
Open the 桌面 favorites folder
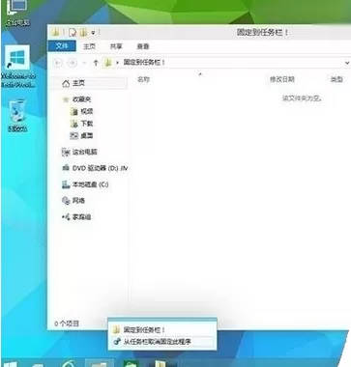[x=87, y=136]
